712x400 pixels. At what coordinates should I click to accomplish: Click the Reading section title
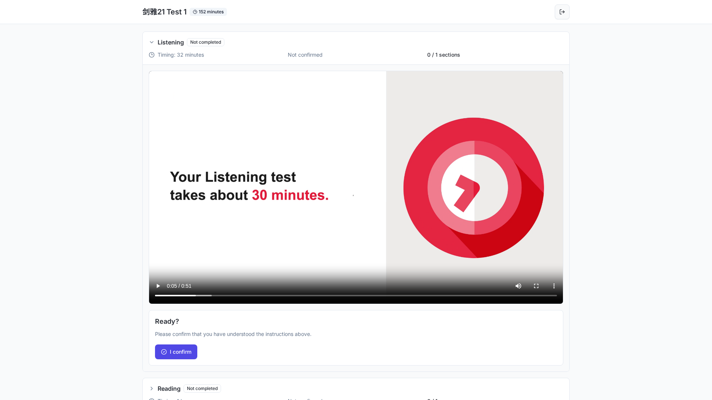point(169,389)
